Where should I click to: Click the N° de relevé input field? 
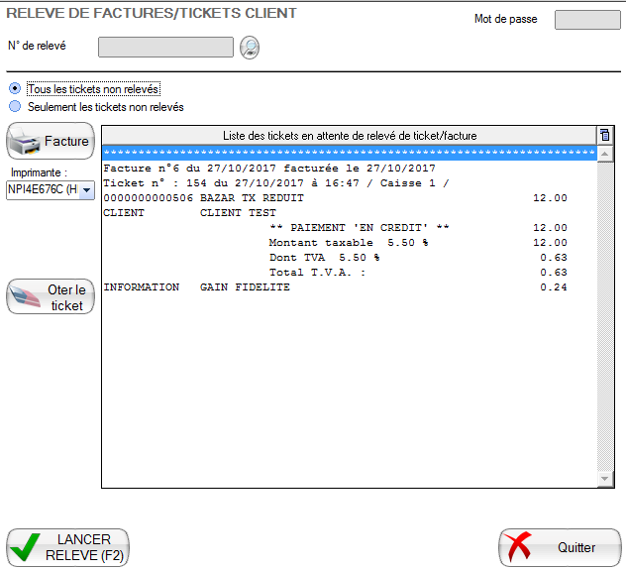pyautogui.click(x=165, y=48)
